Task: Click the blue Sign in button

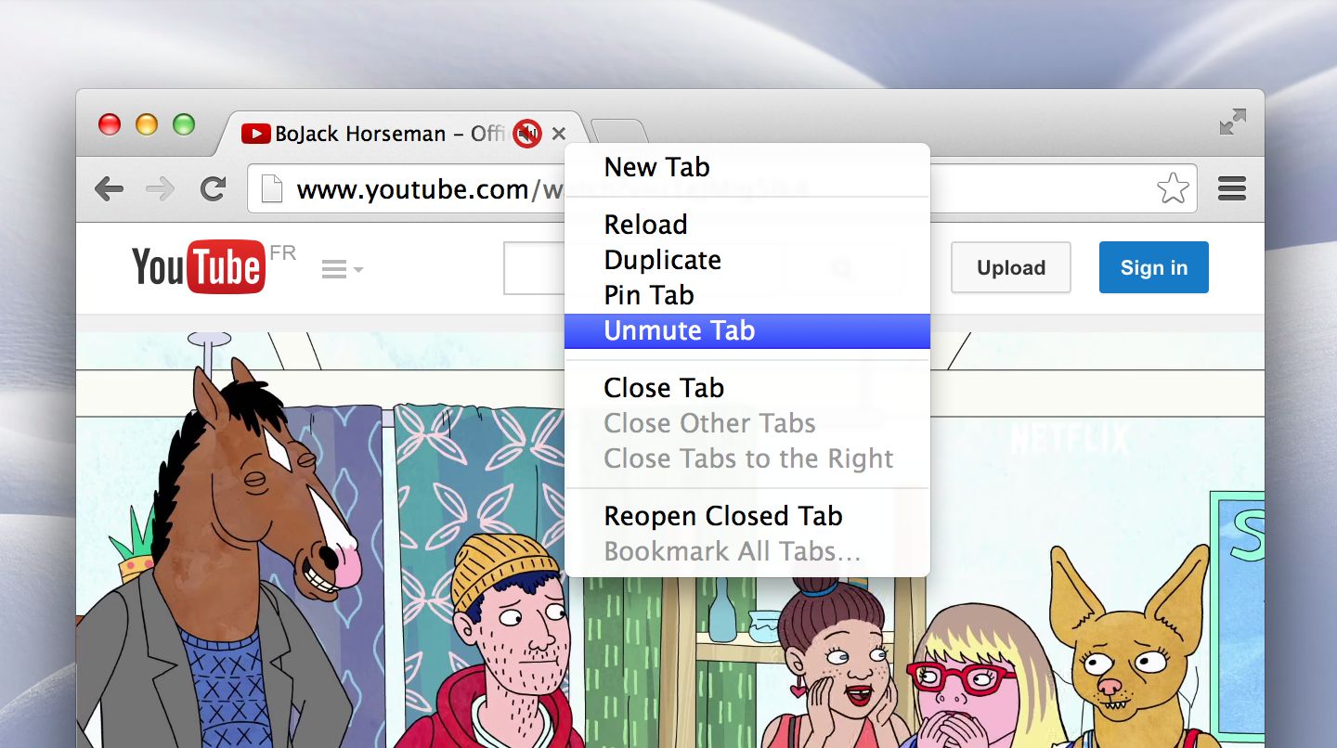Action: pos(1153,267)
